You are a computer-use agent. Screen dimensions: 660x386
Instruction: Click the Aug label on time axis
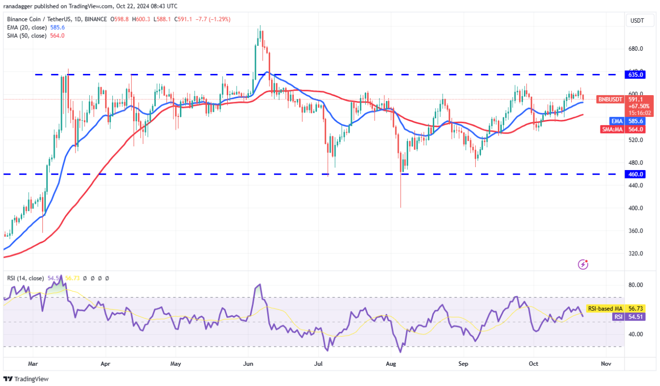click(x=391, y=363)
